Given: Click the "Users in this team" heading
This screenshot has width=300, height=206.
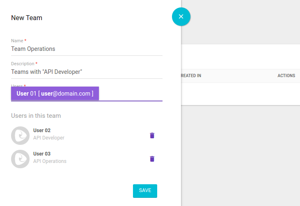Looking at the screenshot, I should pos(36,116).
